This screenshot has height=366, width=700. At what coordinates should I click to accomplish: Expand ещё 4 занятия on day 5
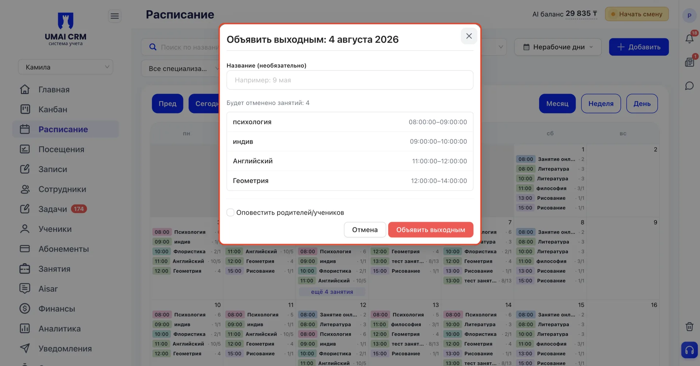click(332, 292)
